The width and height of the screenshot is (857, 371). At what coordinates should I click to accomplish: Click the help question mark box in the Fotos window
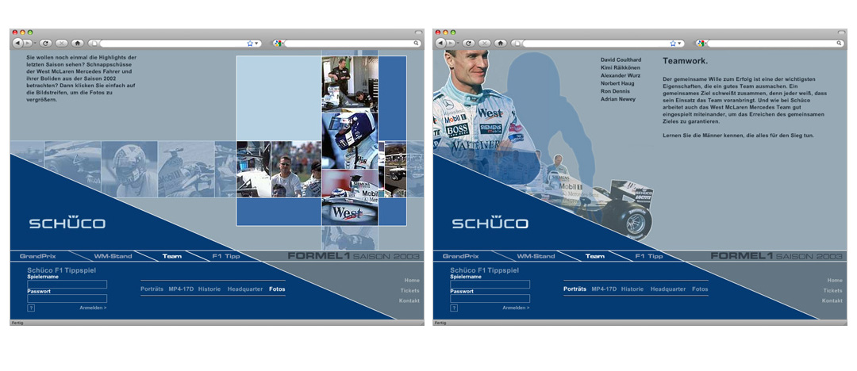(x=31, y=308)
